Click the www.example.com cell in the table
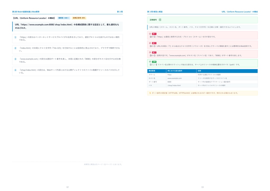This screenshot has height=191, width=270. 181,78
